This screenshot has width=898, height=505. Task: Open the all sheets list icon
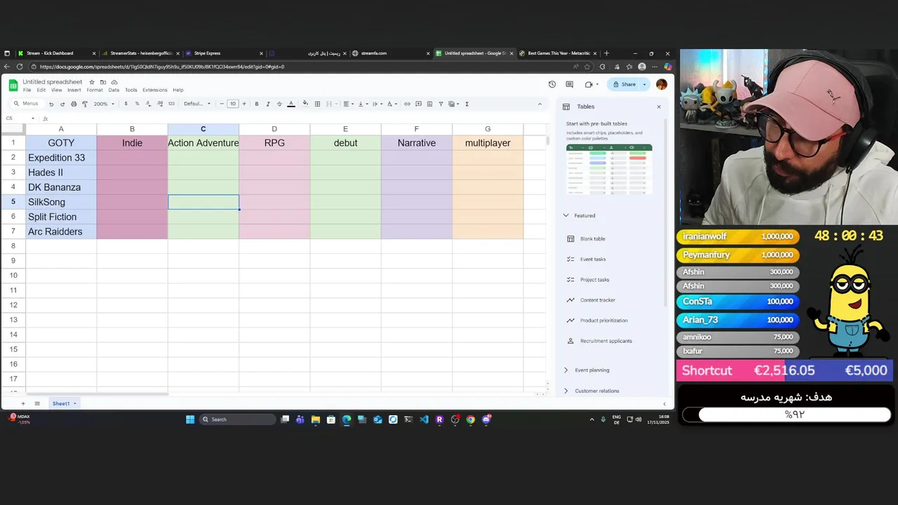37,403
